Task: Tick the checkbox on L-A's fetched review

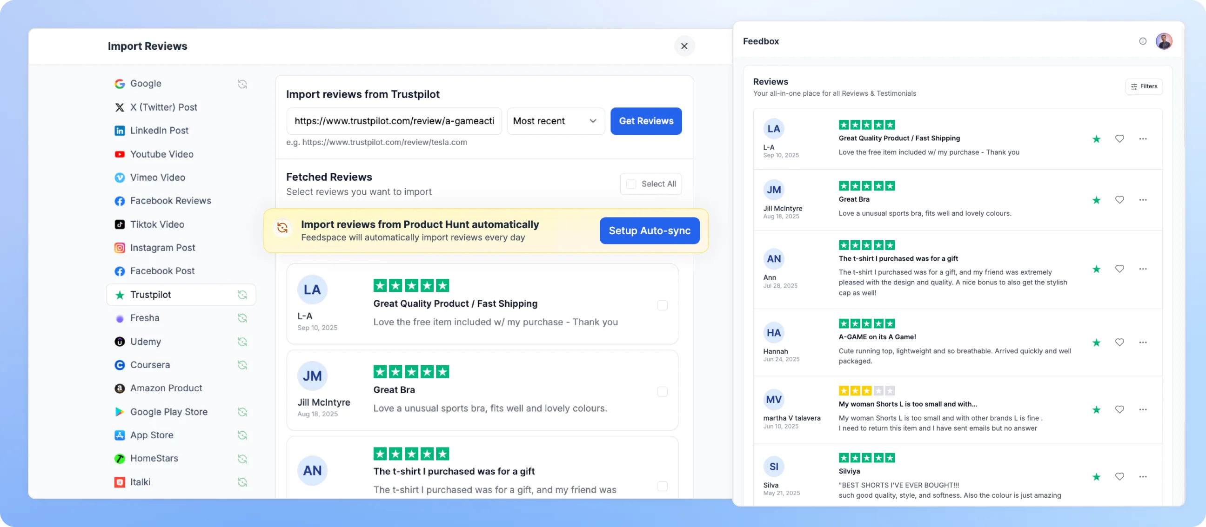Action: pos(662,305)
